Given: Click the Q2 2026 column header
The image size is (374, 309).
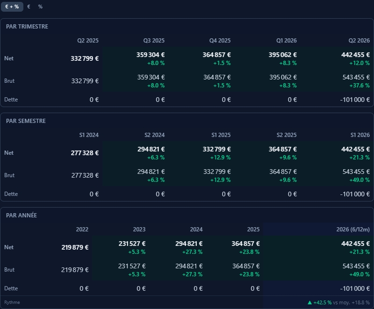Looking at the screenshot, I should point(359,41).
